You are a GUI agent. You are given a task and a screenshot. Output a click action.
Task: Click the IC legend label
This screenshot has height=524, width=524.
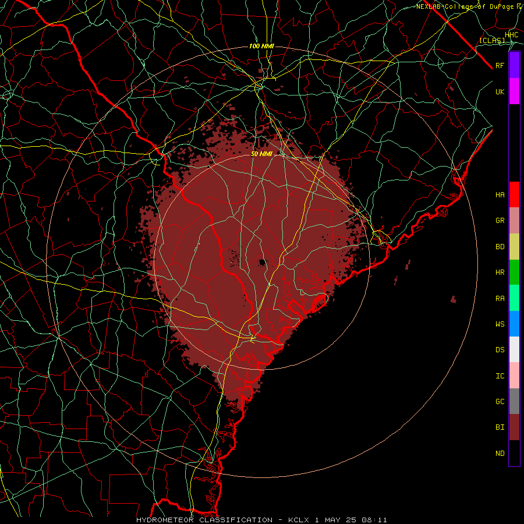[x=500, y=376]
